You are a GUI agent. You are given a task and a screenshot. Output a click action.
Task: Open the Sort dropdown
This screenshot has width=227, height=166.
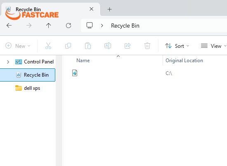(x=177, y=46)
